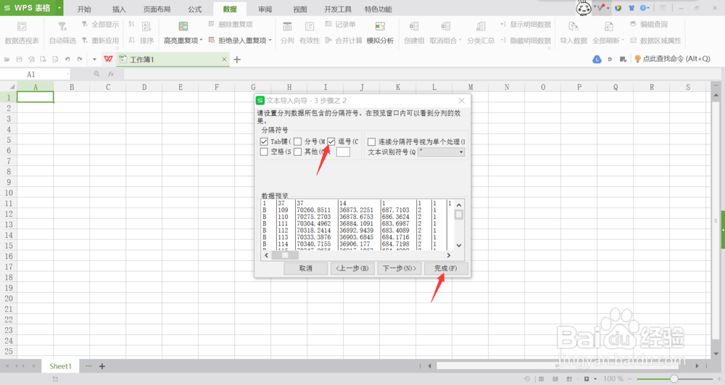The image size is (725, 385).
Task: Open the 公式 ribbon tab
Action: click(x=194, y=9)
